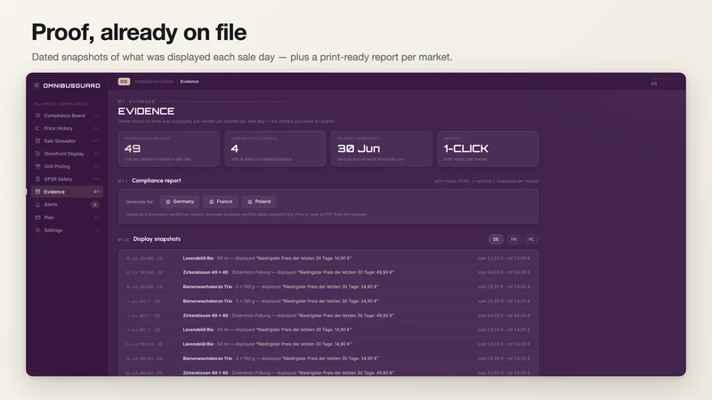
Task: Click the 'Generate for:' label
Action: [x=140, y=202]
